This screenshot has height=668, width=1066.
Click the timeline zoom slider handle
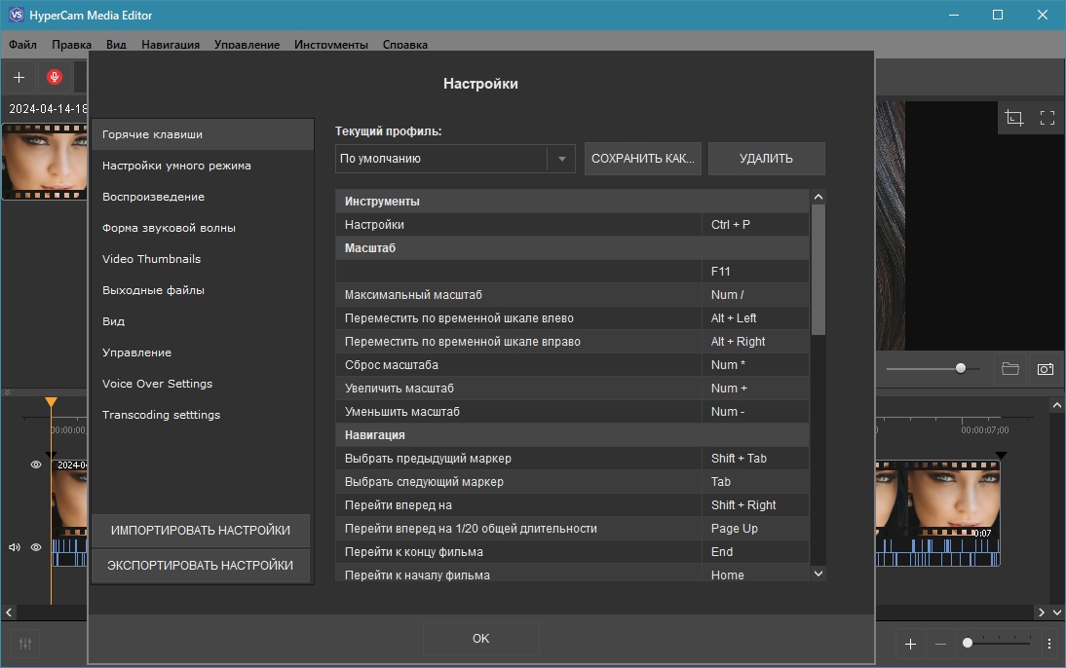(x=968, y=643)
